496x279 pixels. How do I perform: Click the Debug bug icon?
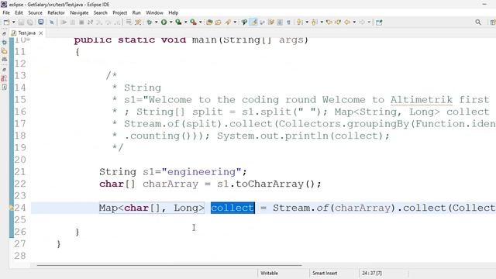[150, 22]
